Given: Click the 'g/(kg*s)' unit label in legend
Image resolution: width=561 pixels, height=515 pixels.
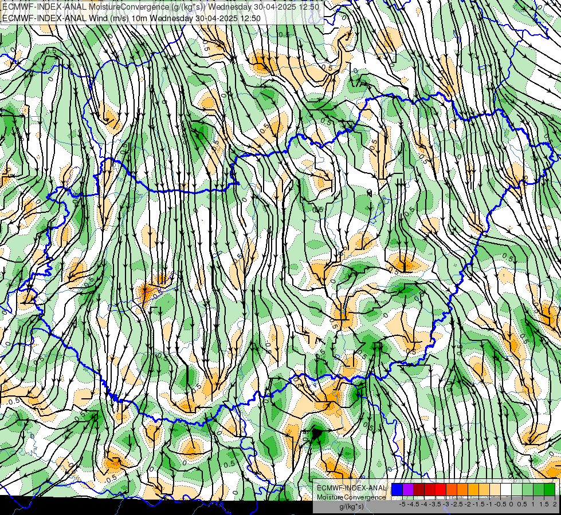Looking at the screenshot, I should [352, 507].
